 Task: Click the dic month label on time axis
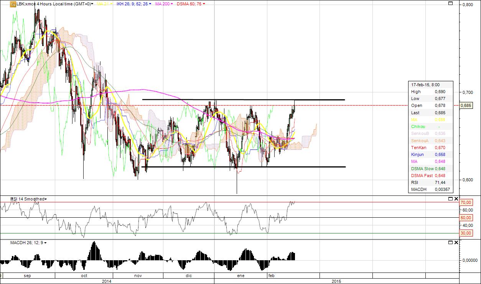189,276
